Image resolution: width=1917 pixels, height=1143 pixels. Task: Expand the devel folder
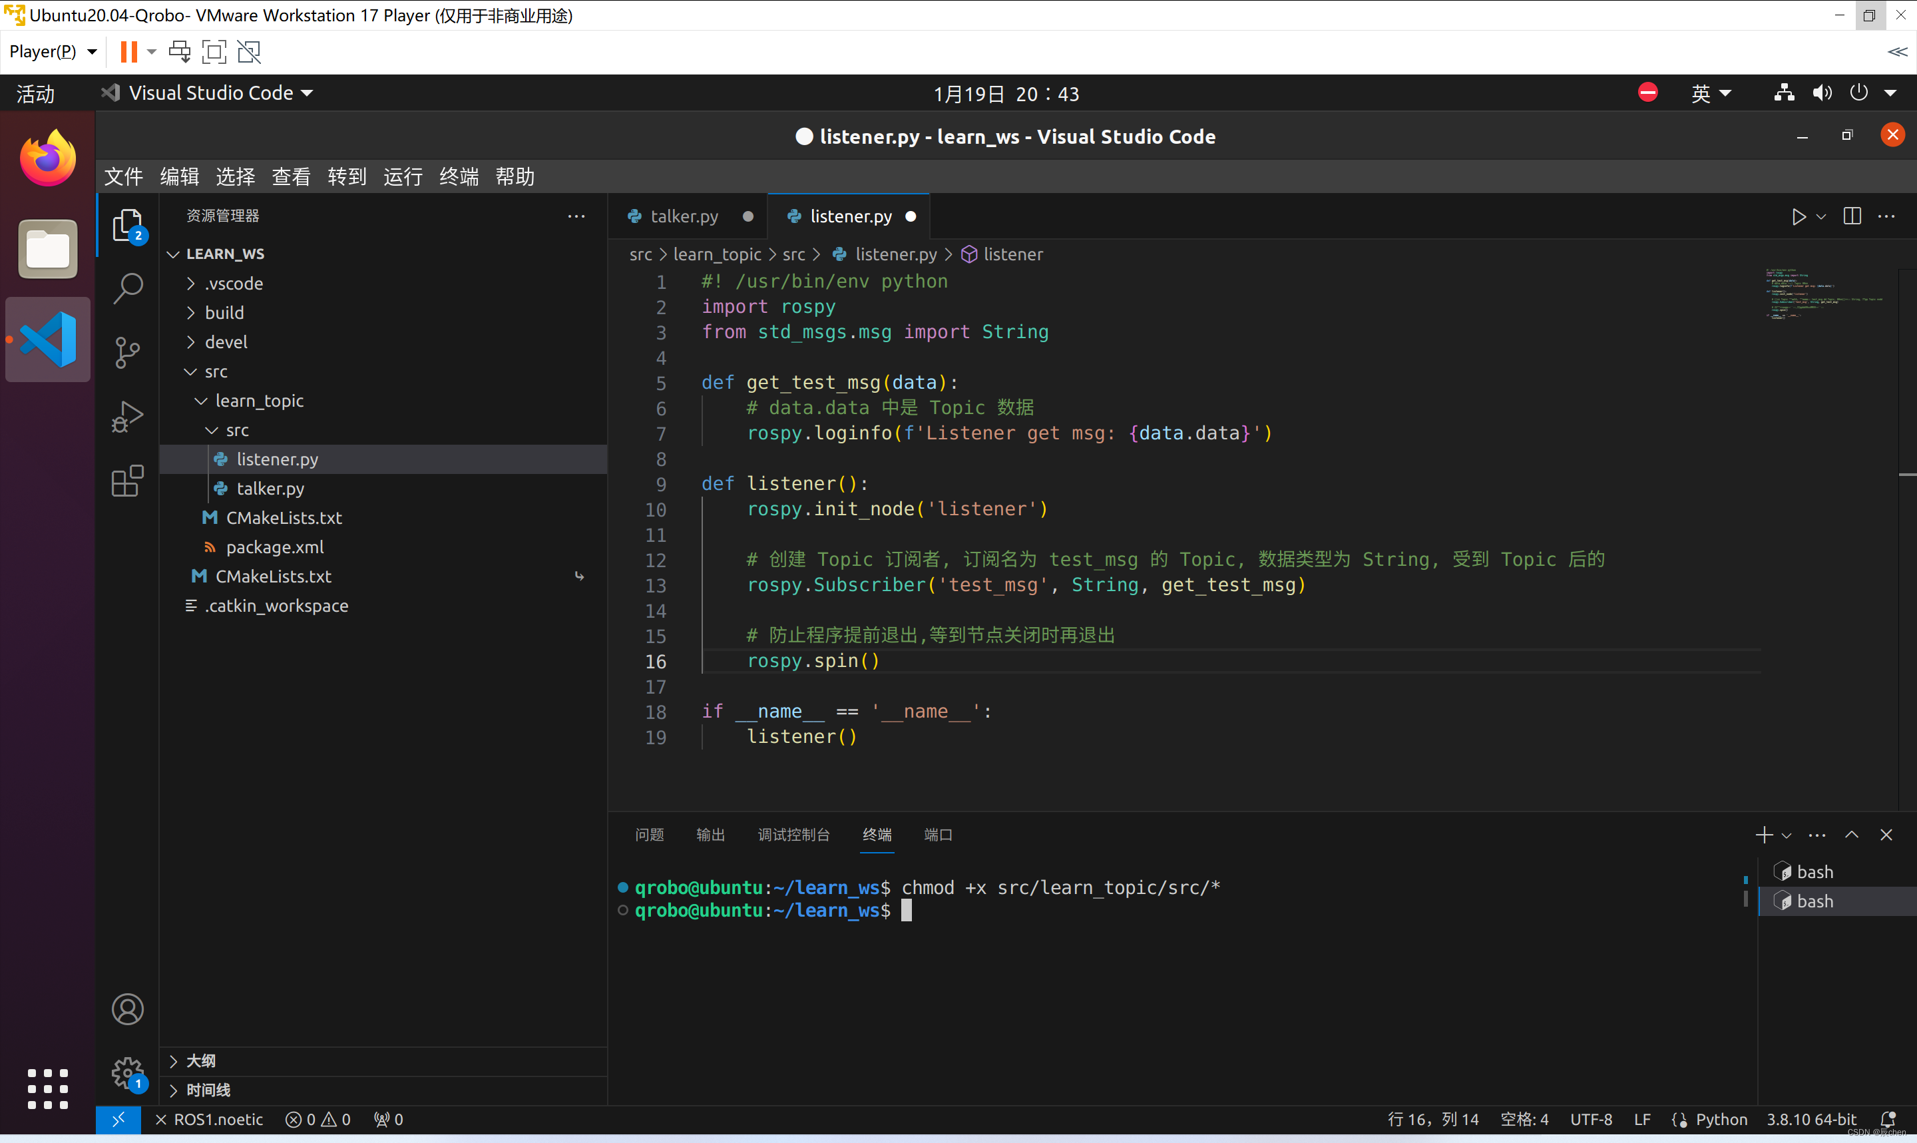tap(383, 342)
